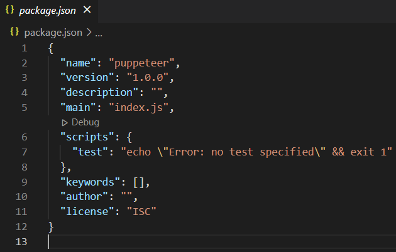The width and height of the screenshot is (396, 252).
Task: Click the "test" key
Action: click(90, 152)
